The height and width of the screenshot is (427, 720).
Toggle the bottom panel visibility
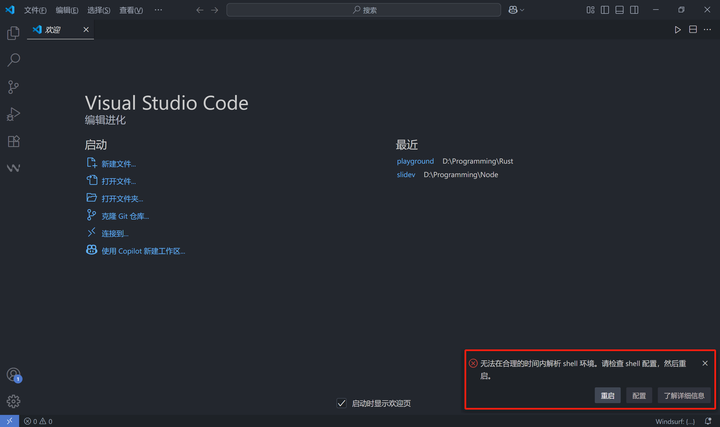[620, 10]
